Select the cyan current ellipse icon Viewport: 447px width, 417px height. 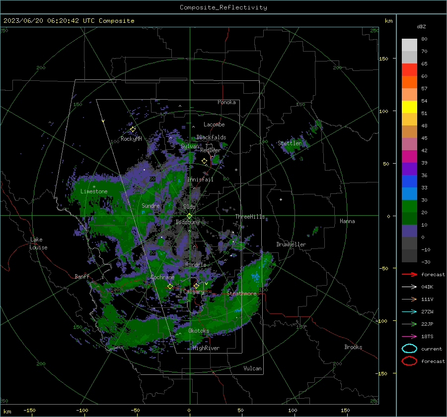(409, 349)
